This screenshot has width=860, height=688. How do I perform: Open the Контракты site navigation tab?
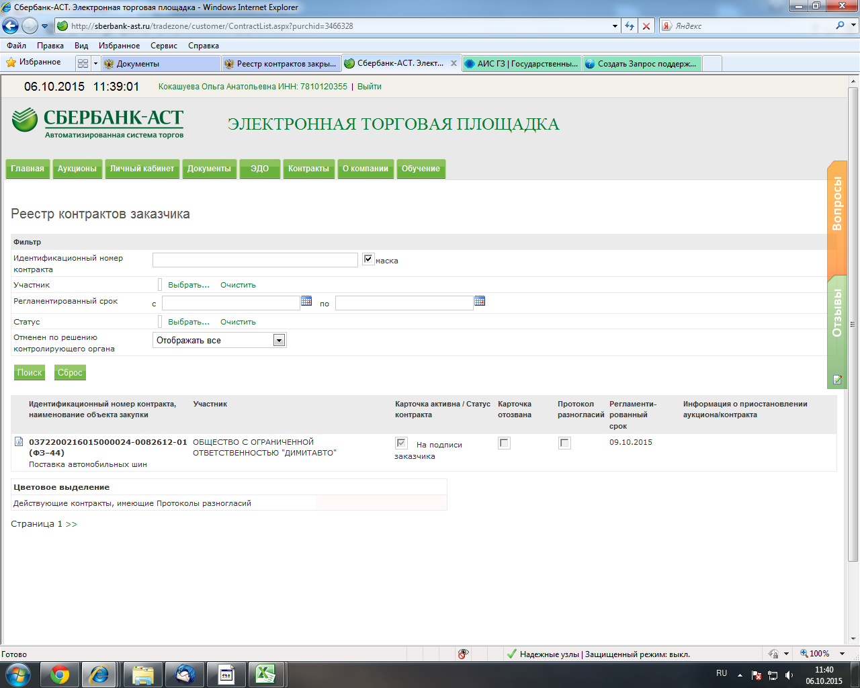tap(308, 169)
